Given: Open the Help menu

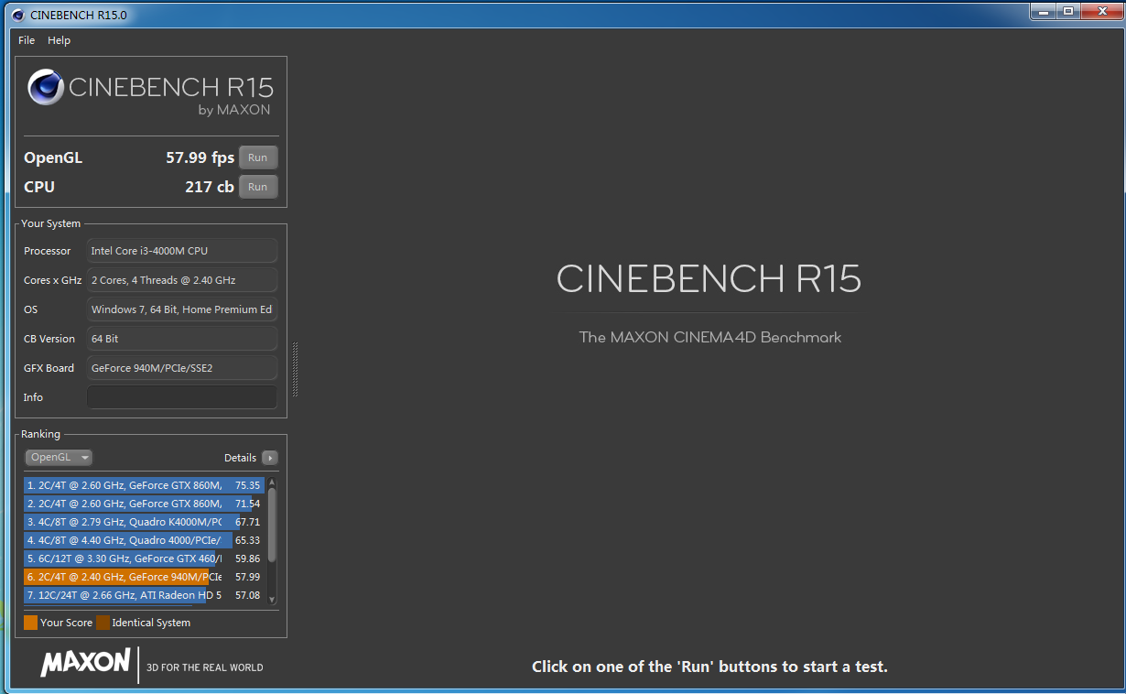Looking at the screenshot, I should [x=59, y=40].
